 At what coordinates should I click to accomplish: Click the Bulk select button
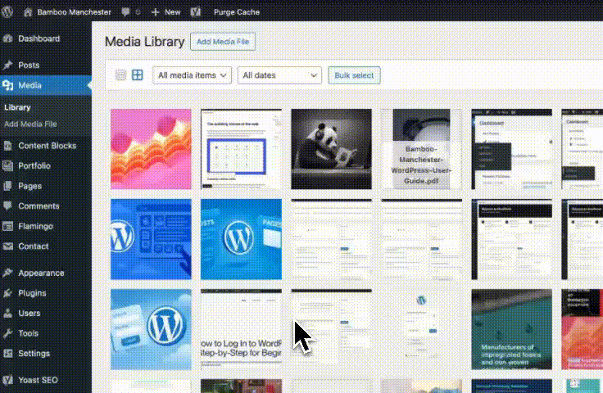[x=354, y=75]
